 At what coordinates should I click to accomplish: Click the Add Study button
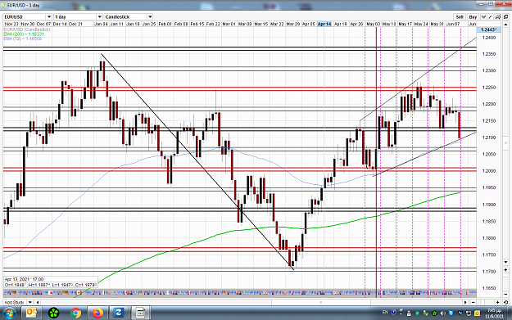point(15,302)
